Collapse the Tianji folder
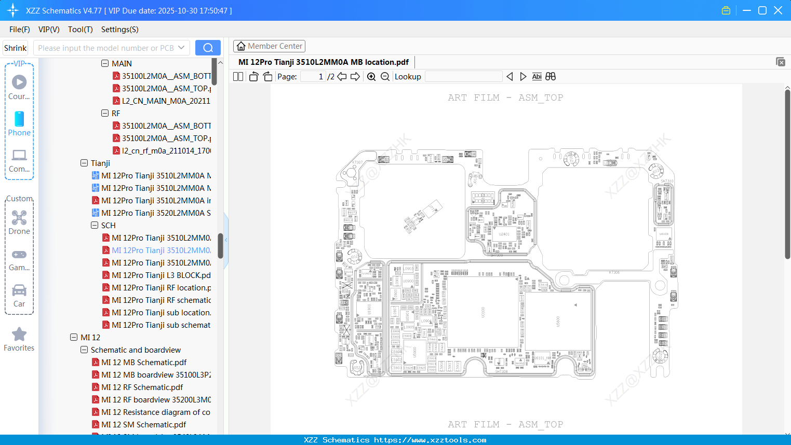The image size is (791, 445). point(84,163)
